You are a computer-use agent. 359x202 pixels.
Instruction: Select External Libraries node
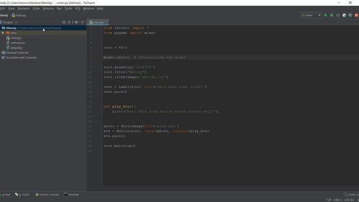click(x=17, y=53)
